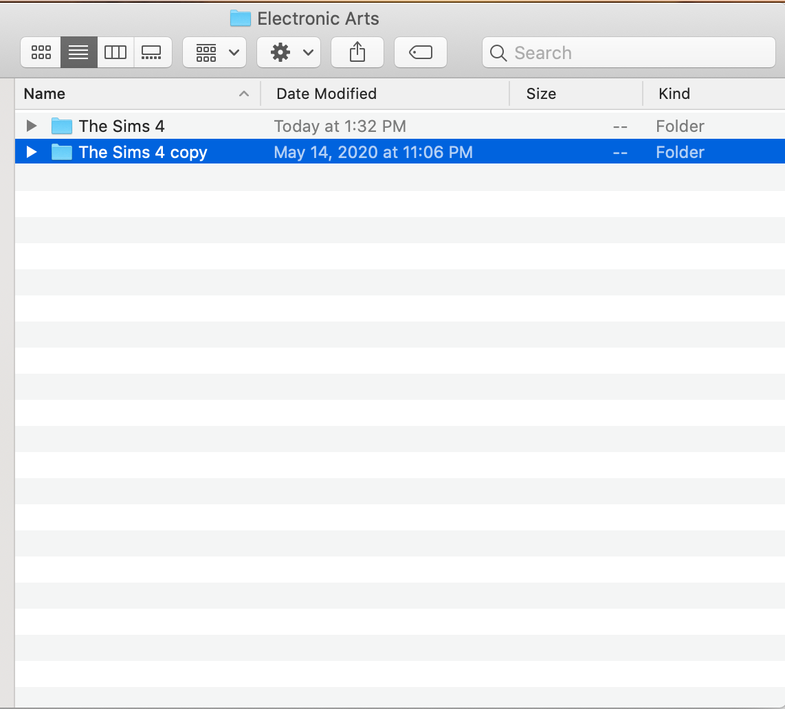Click the size dashes in The Sims 4 row
Image resolution: width=785 pixels, height=709 pixels.
[x=620, y=127]
